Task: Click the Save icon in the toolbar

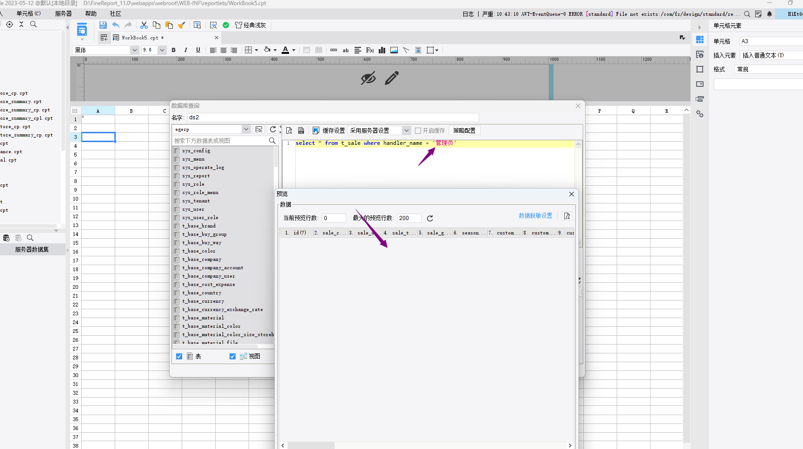Action: click(103, 25)
